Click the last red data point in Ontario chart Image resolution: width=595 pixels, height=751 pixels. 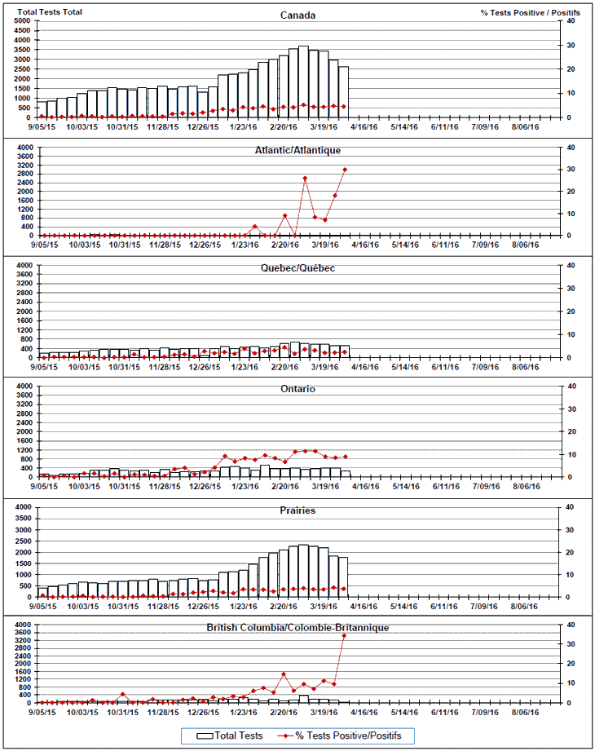[x=345, y=457]
